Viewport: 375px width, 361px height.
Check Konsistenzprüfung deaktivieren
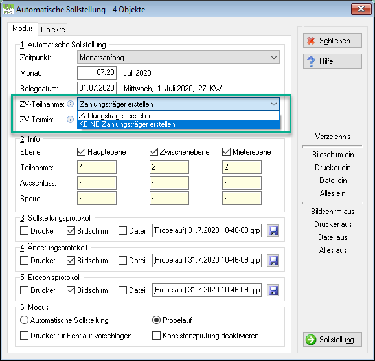coord(156,335)
